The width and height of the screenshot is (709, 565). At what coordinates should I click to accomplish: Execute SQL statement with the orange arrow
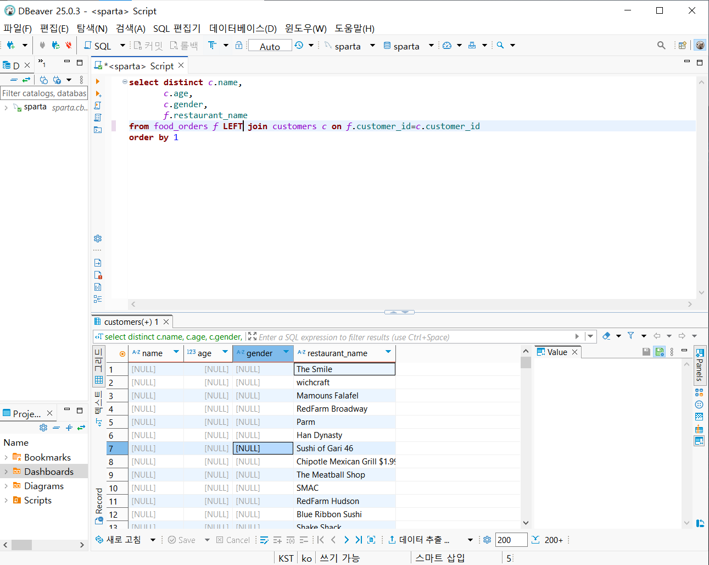(x=98, y=81)
